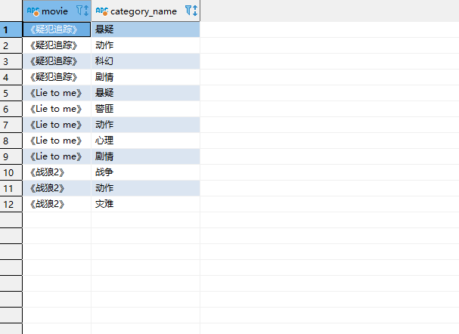Click the ABC type icon beside category_name

click(102, 11)
